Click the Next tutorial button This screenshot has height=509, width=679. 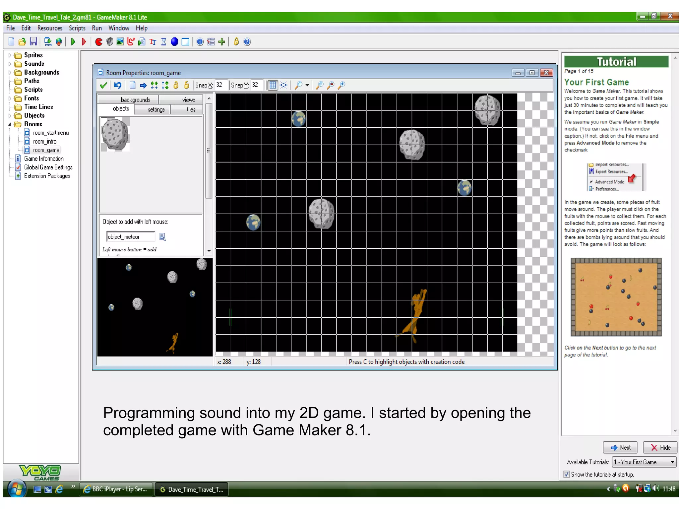[620, 447]
